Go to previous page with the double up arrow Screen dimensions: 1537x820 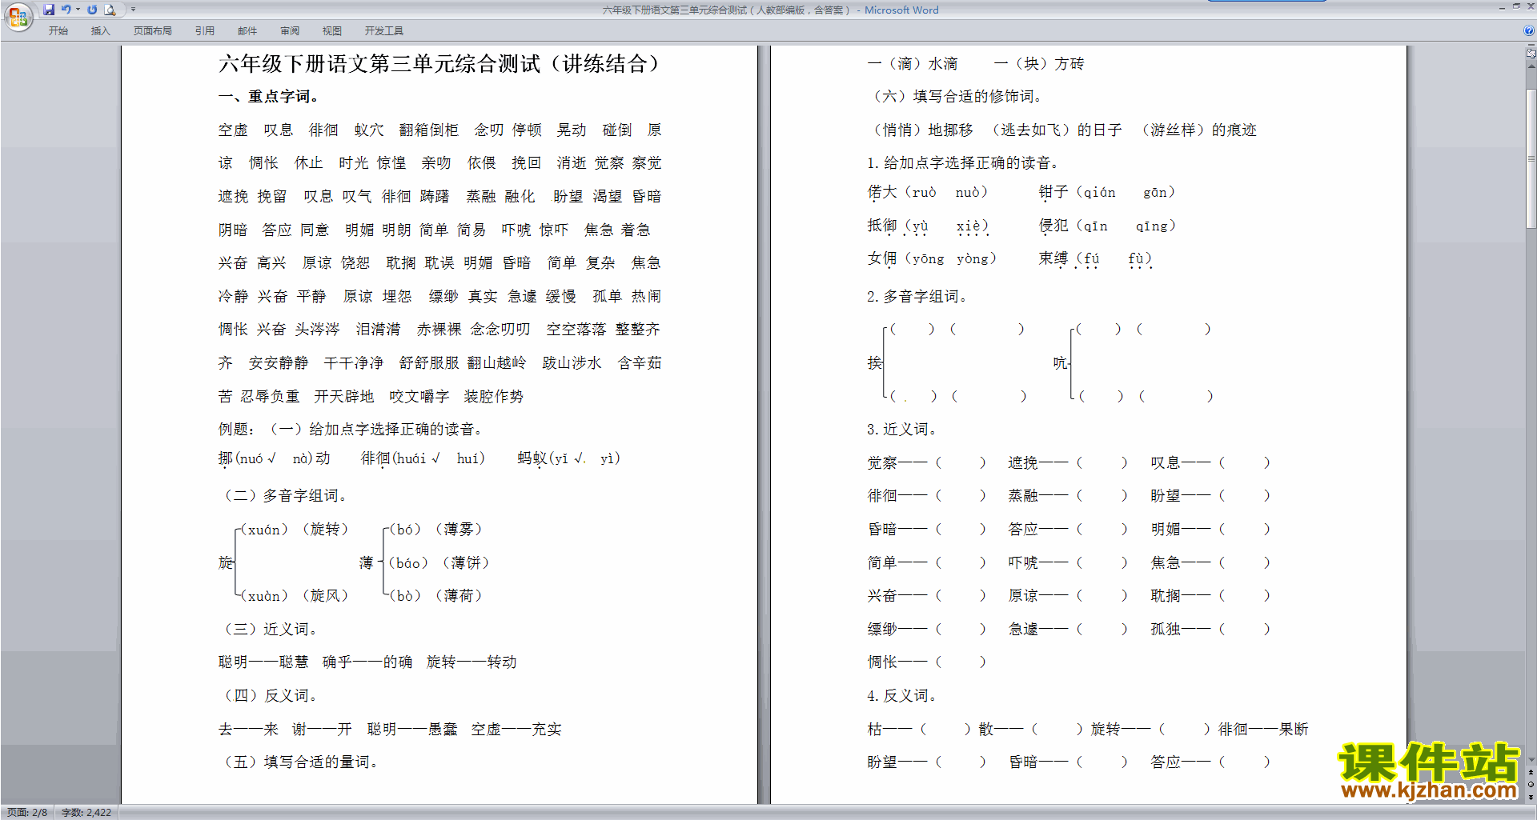(x=1531, y=773)
